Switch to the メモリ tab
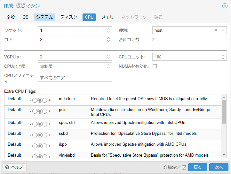Image resolution: width=231 pixels, height=174 pixels. point(108,17)
